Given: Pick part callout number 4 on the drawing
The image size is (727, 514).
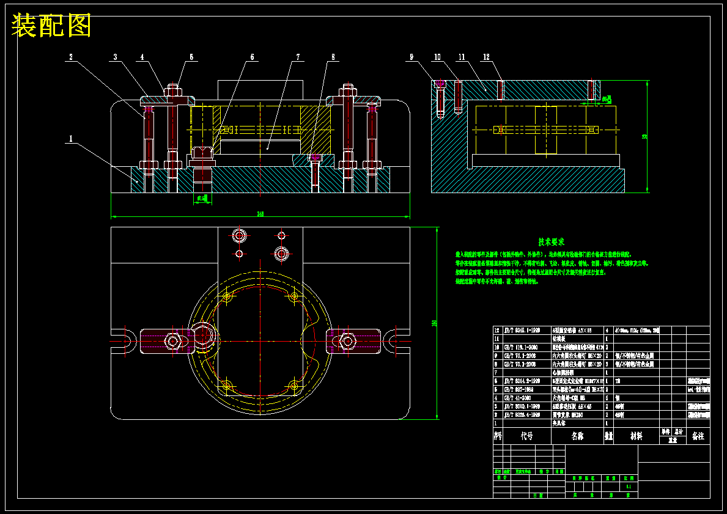Looking at the screenshot, I should pos(142,57).
